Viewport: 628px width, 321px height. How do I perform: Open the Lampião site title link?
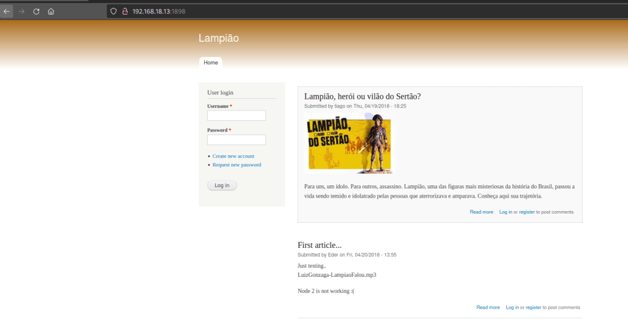pyautogui.click(x=218, y=38)
